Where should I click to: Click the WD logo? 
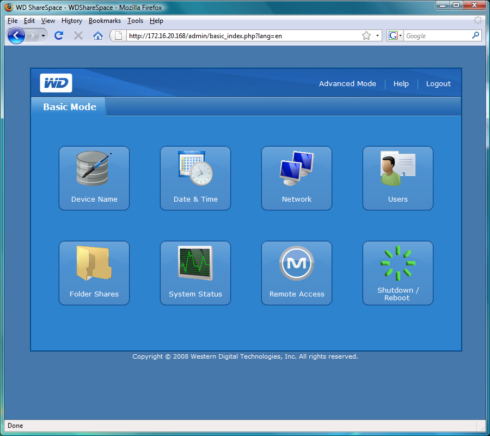coord(56,83)
